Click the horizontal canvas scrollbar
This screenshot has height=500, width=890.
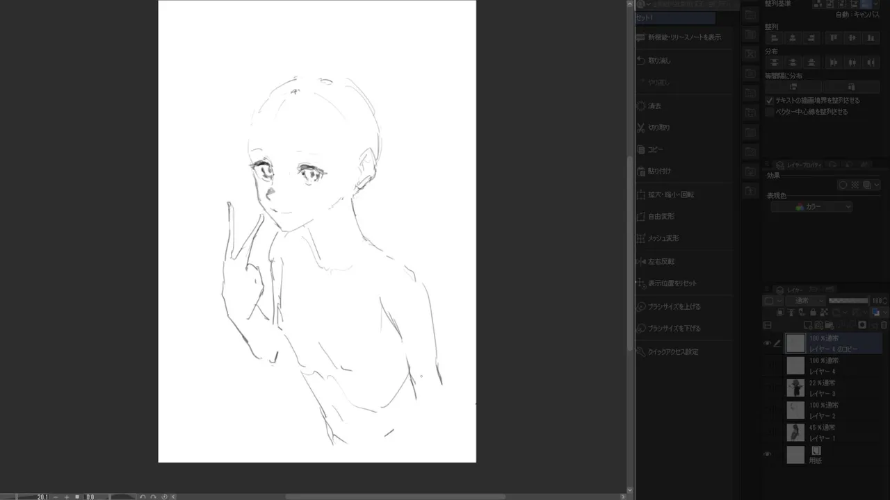(395, 497)
